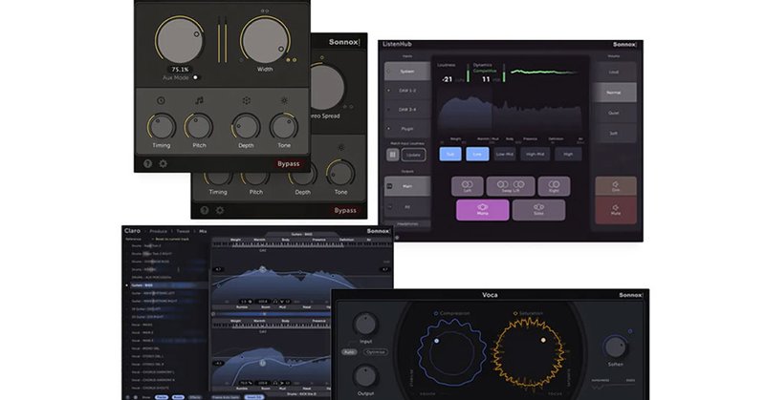The image size is (765, 400).
Task: Click the help question-mark icon in front doubler plugin
Action: 148,163
